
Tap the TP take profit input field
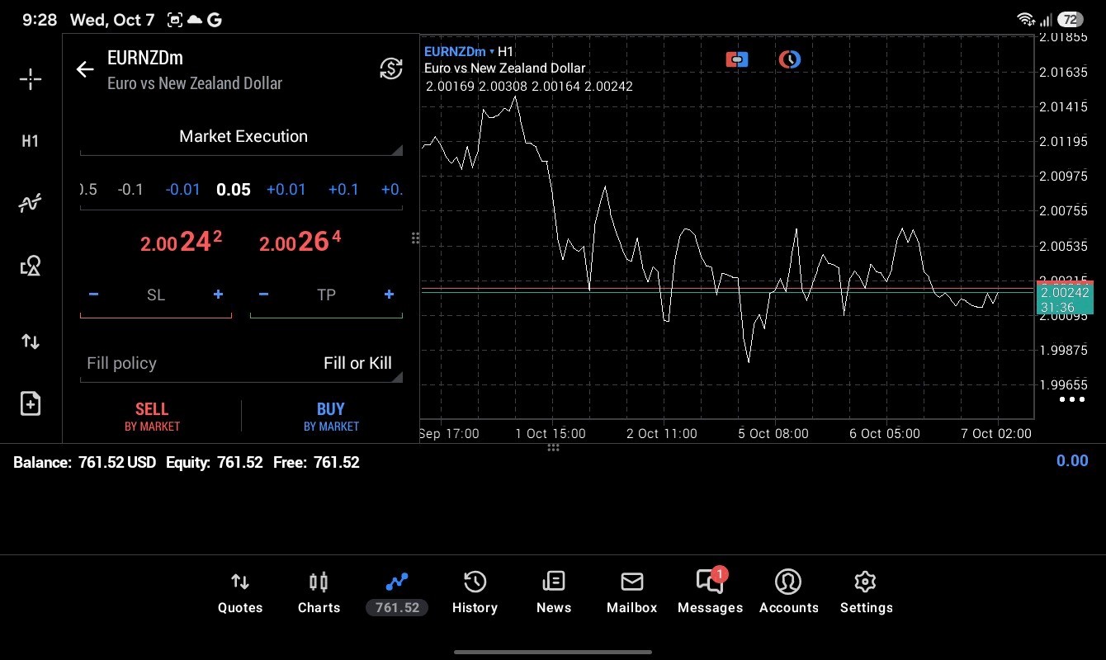[326, 295]
